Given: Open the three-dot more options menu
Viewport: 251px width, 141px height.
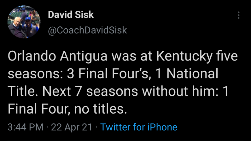Looking at the screenshot, I should coord(239,15).
